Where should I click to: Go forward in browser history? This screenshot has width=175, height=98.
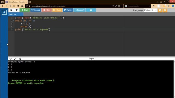click(x=7, y=6)
